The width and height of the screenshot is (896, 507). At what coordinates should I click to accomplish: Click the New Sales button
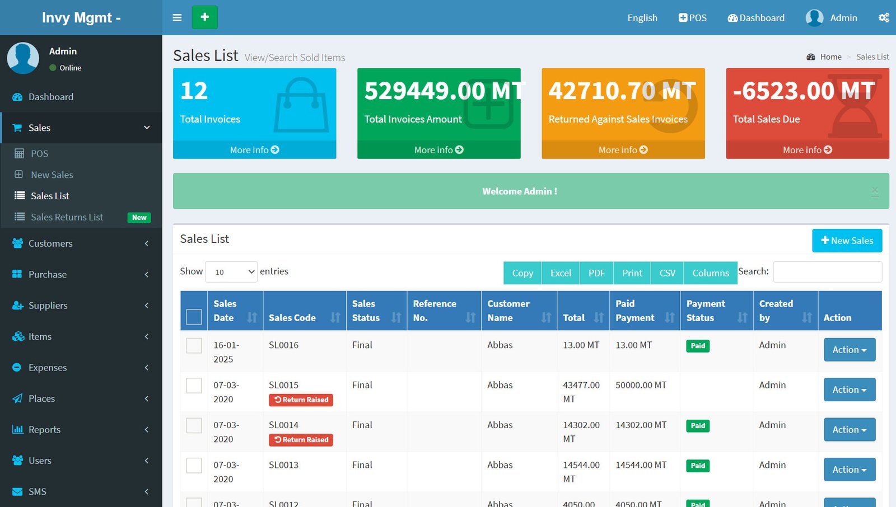pyautogui.click(x=847, y=241)
